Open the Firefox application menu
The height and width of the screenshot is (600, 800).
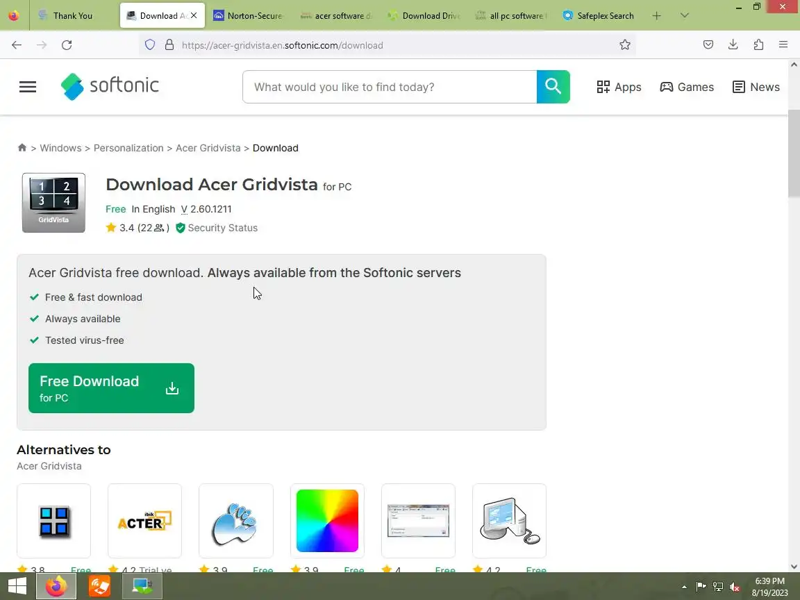(783, 45)
